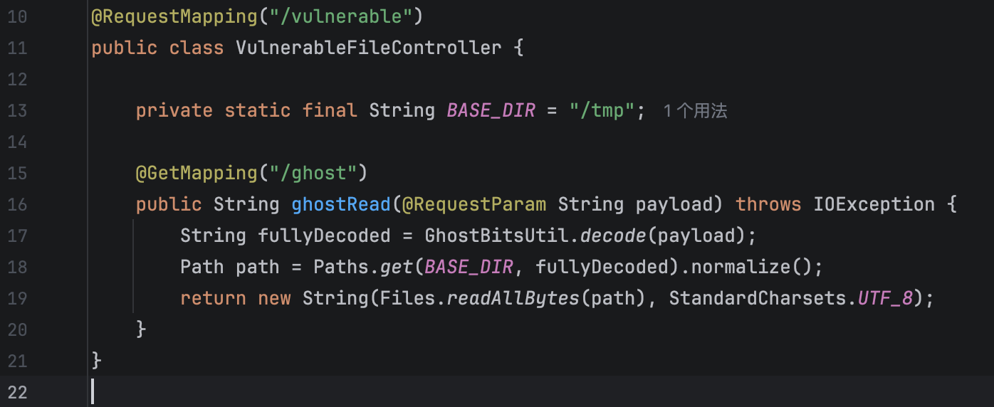Click line number 11 in the gutter
This screenshot has height=407, width=994.
[x=17, y=48]
